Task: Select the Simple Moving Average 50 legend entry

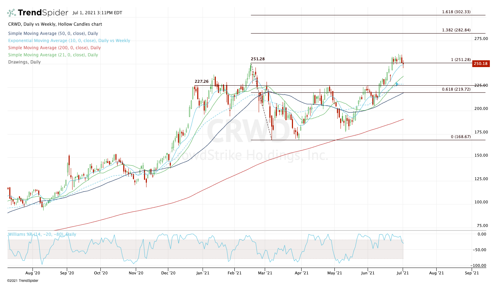Action: pos(53,34)
